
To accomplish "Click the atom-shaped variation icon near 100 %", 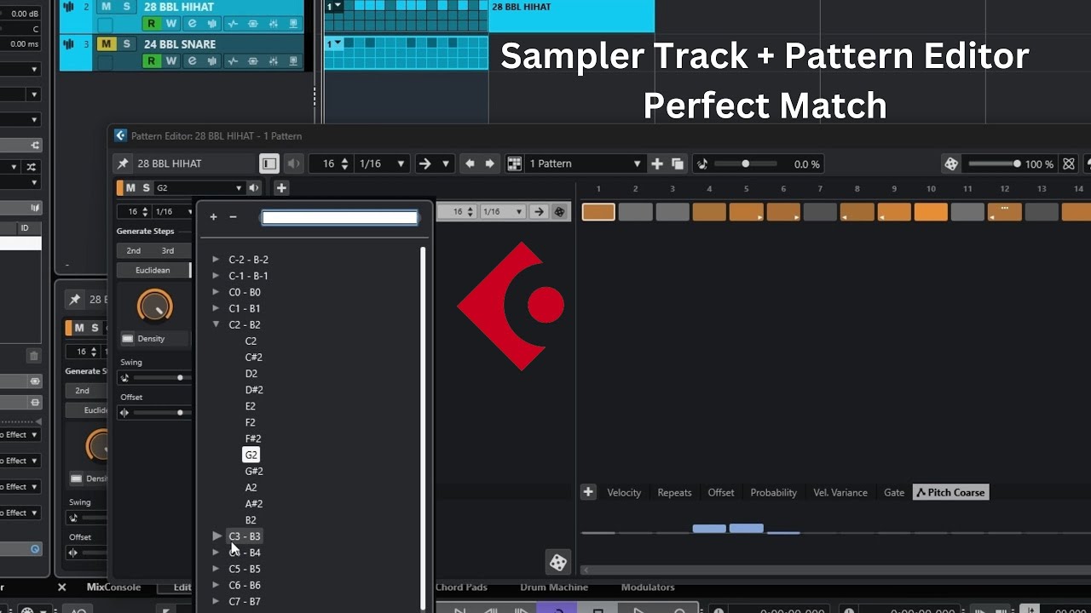I will (1069, 163).
